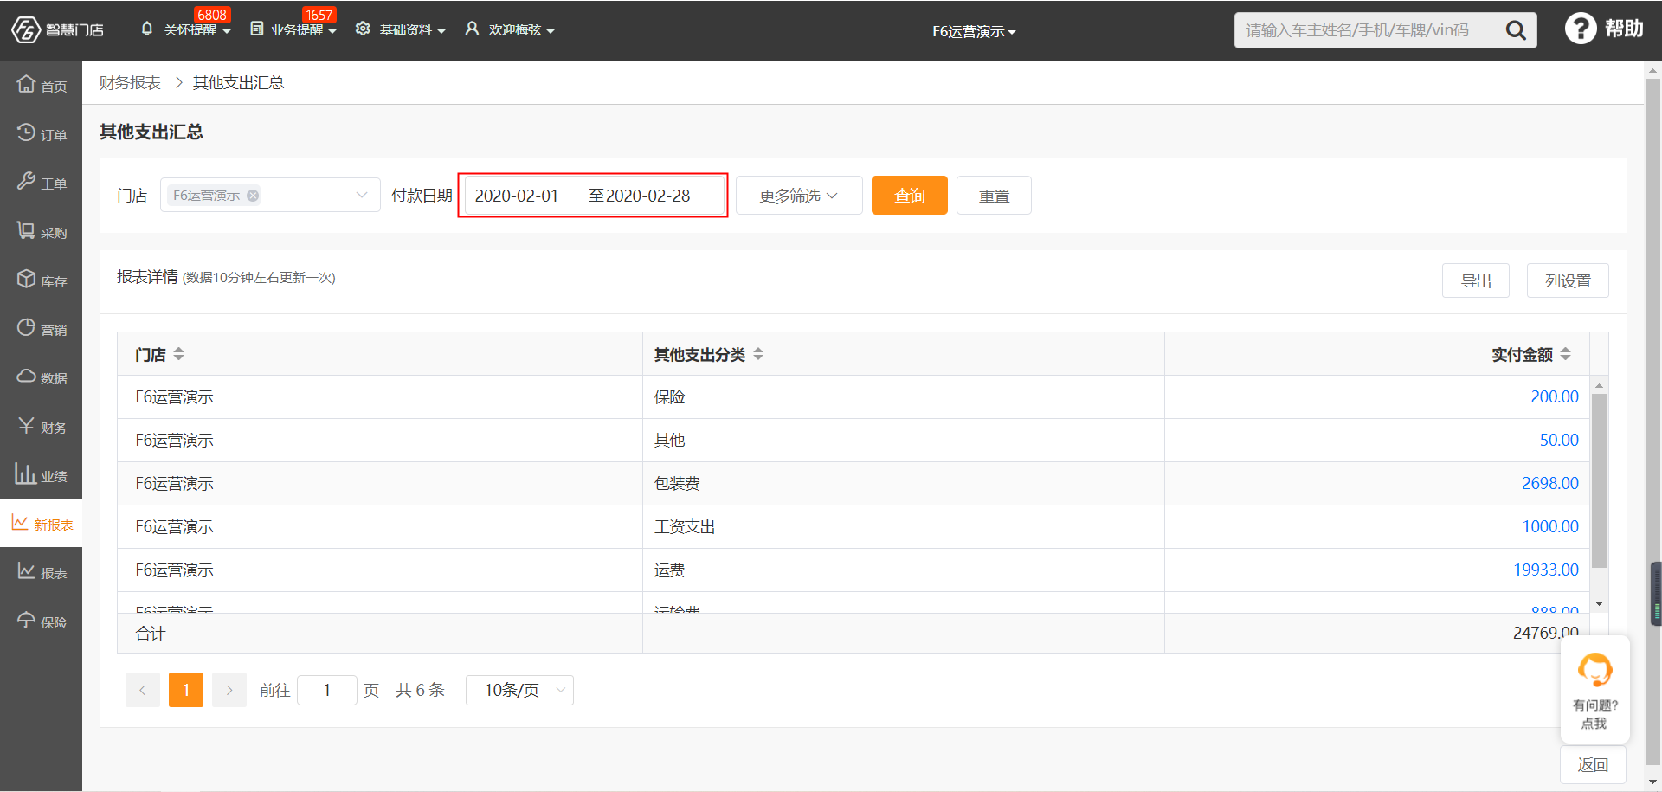Focus the customer search input box
1662x792 pixels.
(x=1368, y=30)
